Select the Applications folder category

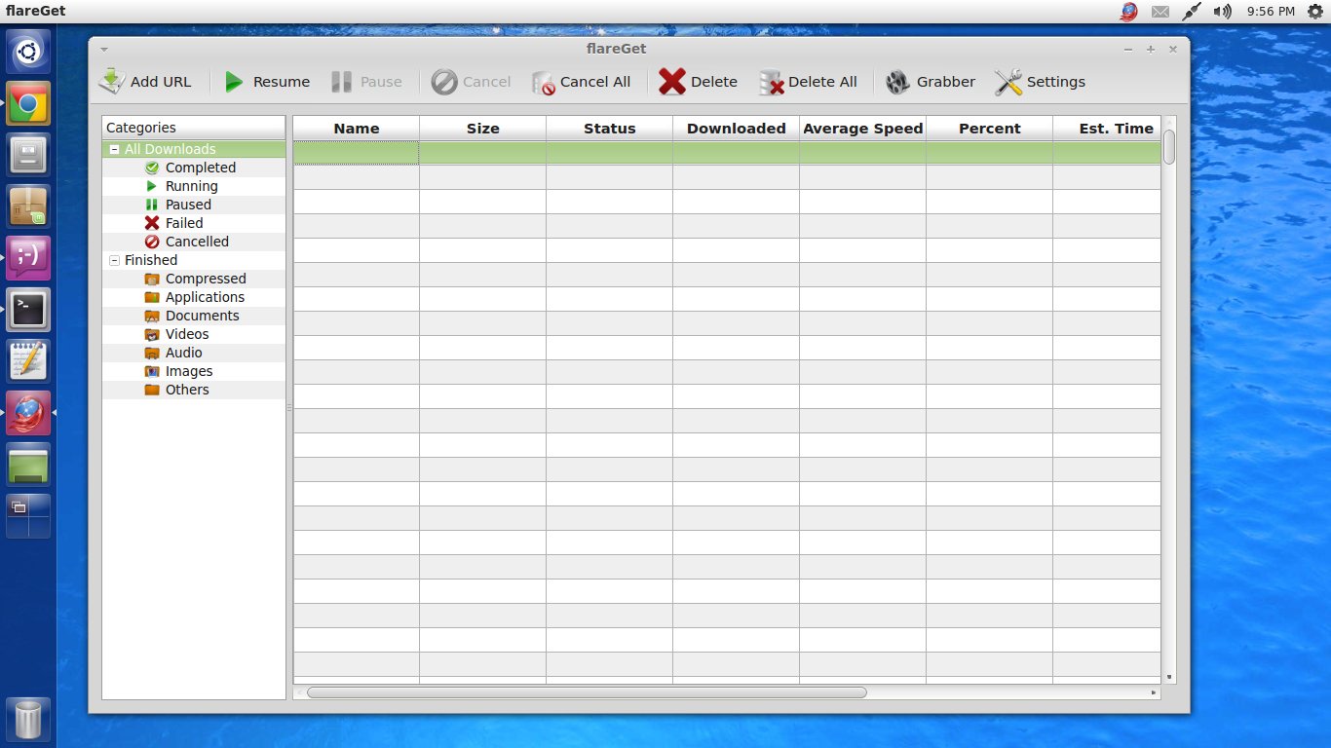click(x=204, y=297)
